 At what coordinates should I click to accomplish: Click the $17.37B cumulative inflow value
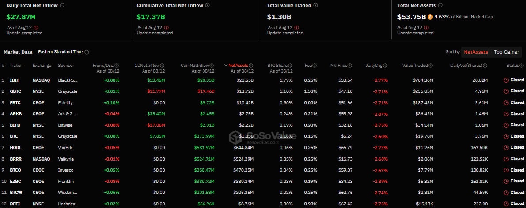[151, 17]
